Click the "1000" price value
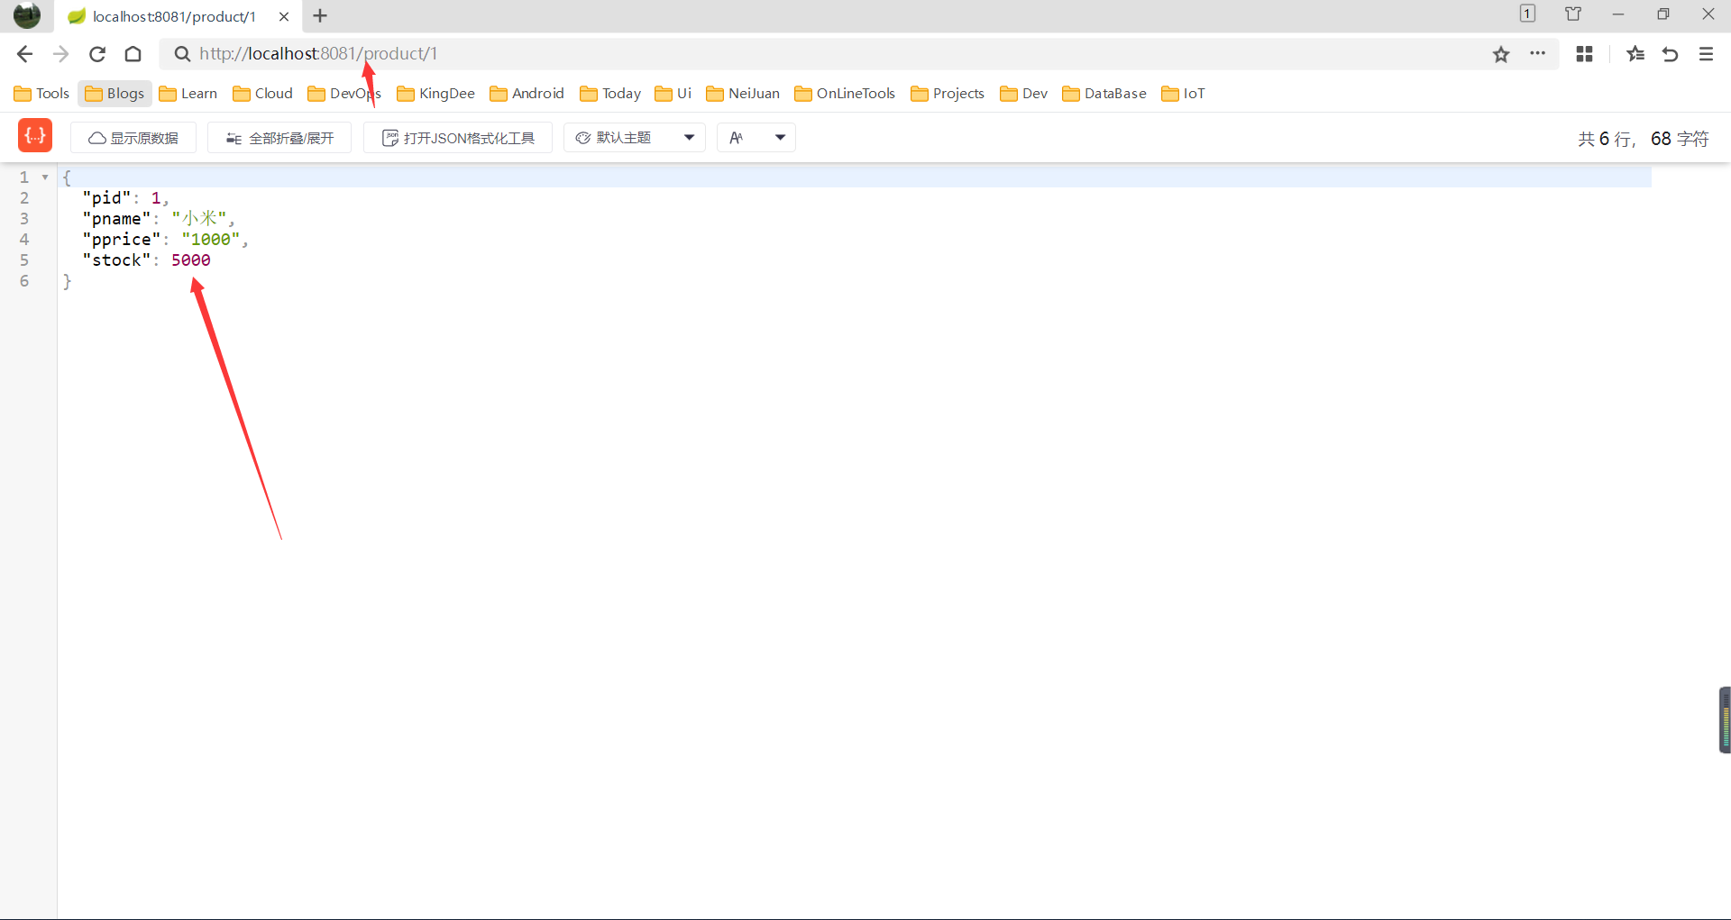1731x920 pixels. pos(211,240)
